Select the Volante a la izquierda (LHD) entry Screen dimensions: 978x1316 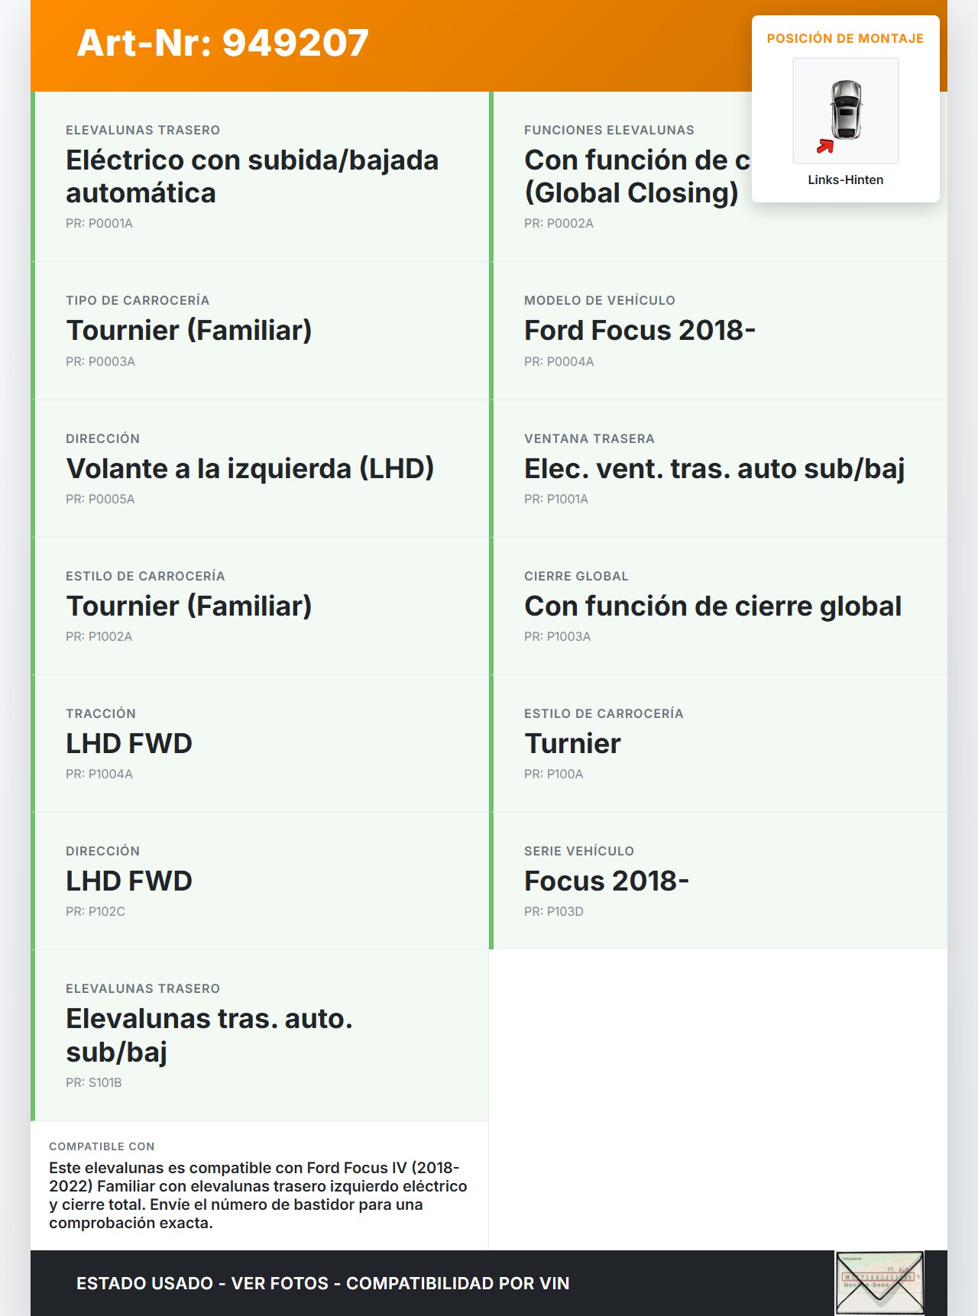[250, 468]
